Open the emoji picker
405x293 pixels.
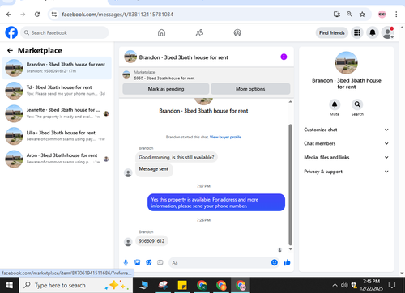(x=275, y=262)
